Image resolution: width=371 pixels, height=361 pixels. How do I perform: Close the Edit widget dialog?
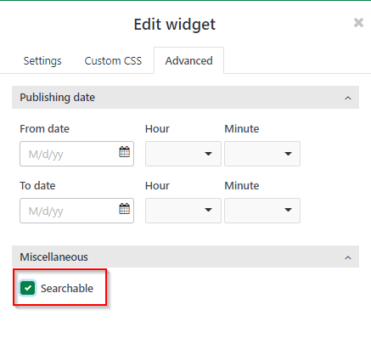coord(358,23)
